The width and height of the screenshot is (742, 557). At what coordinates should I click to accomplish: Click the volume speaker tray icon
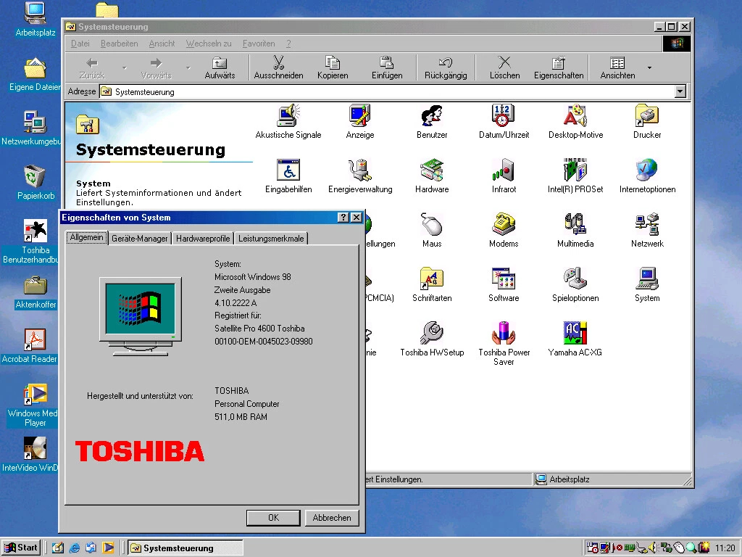click(x=654, y=548)
